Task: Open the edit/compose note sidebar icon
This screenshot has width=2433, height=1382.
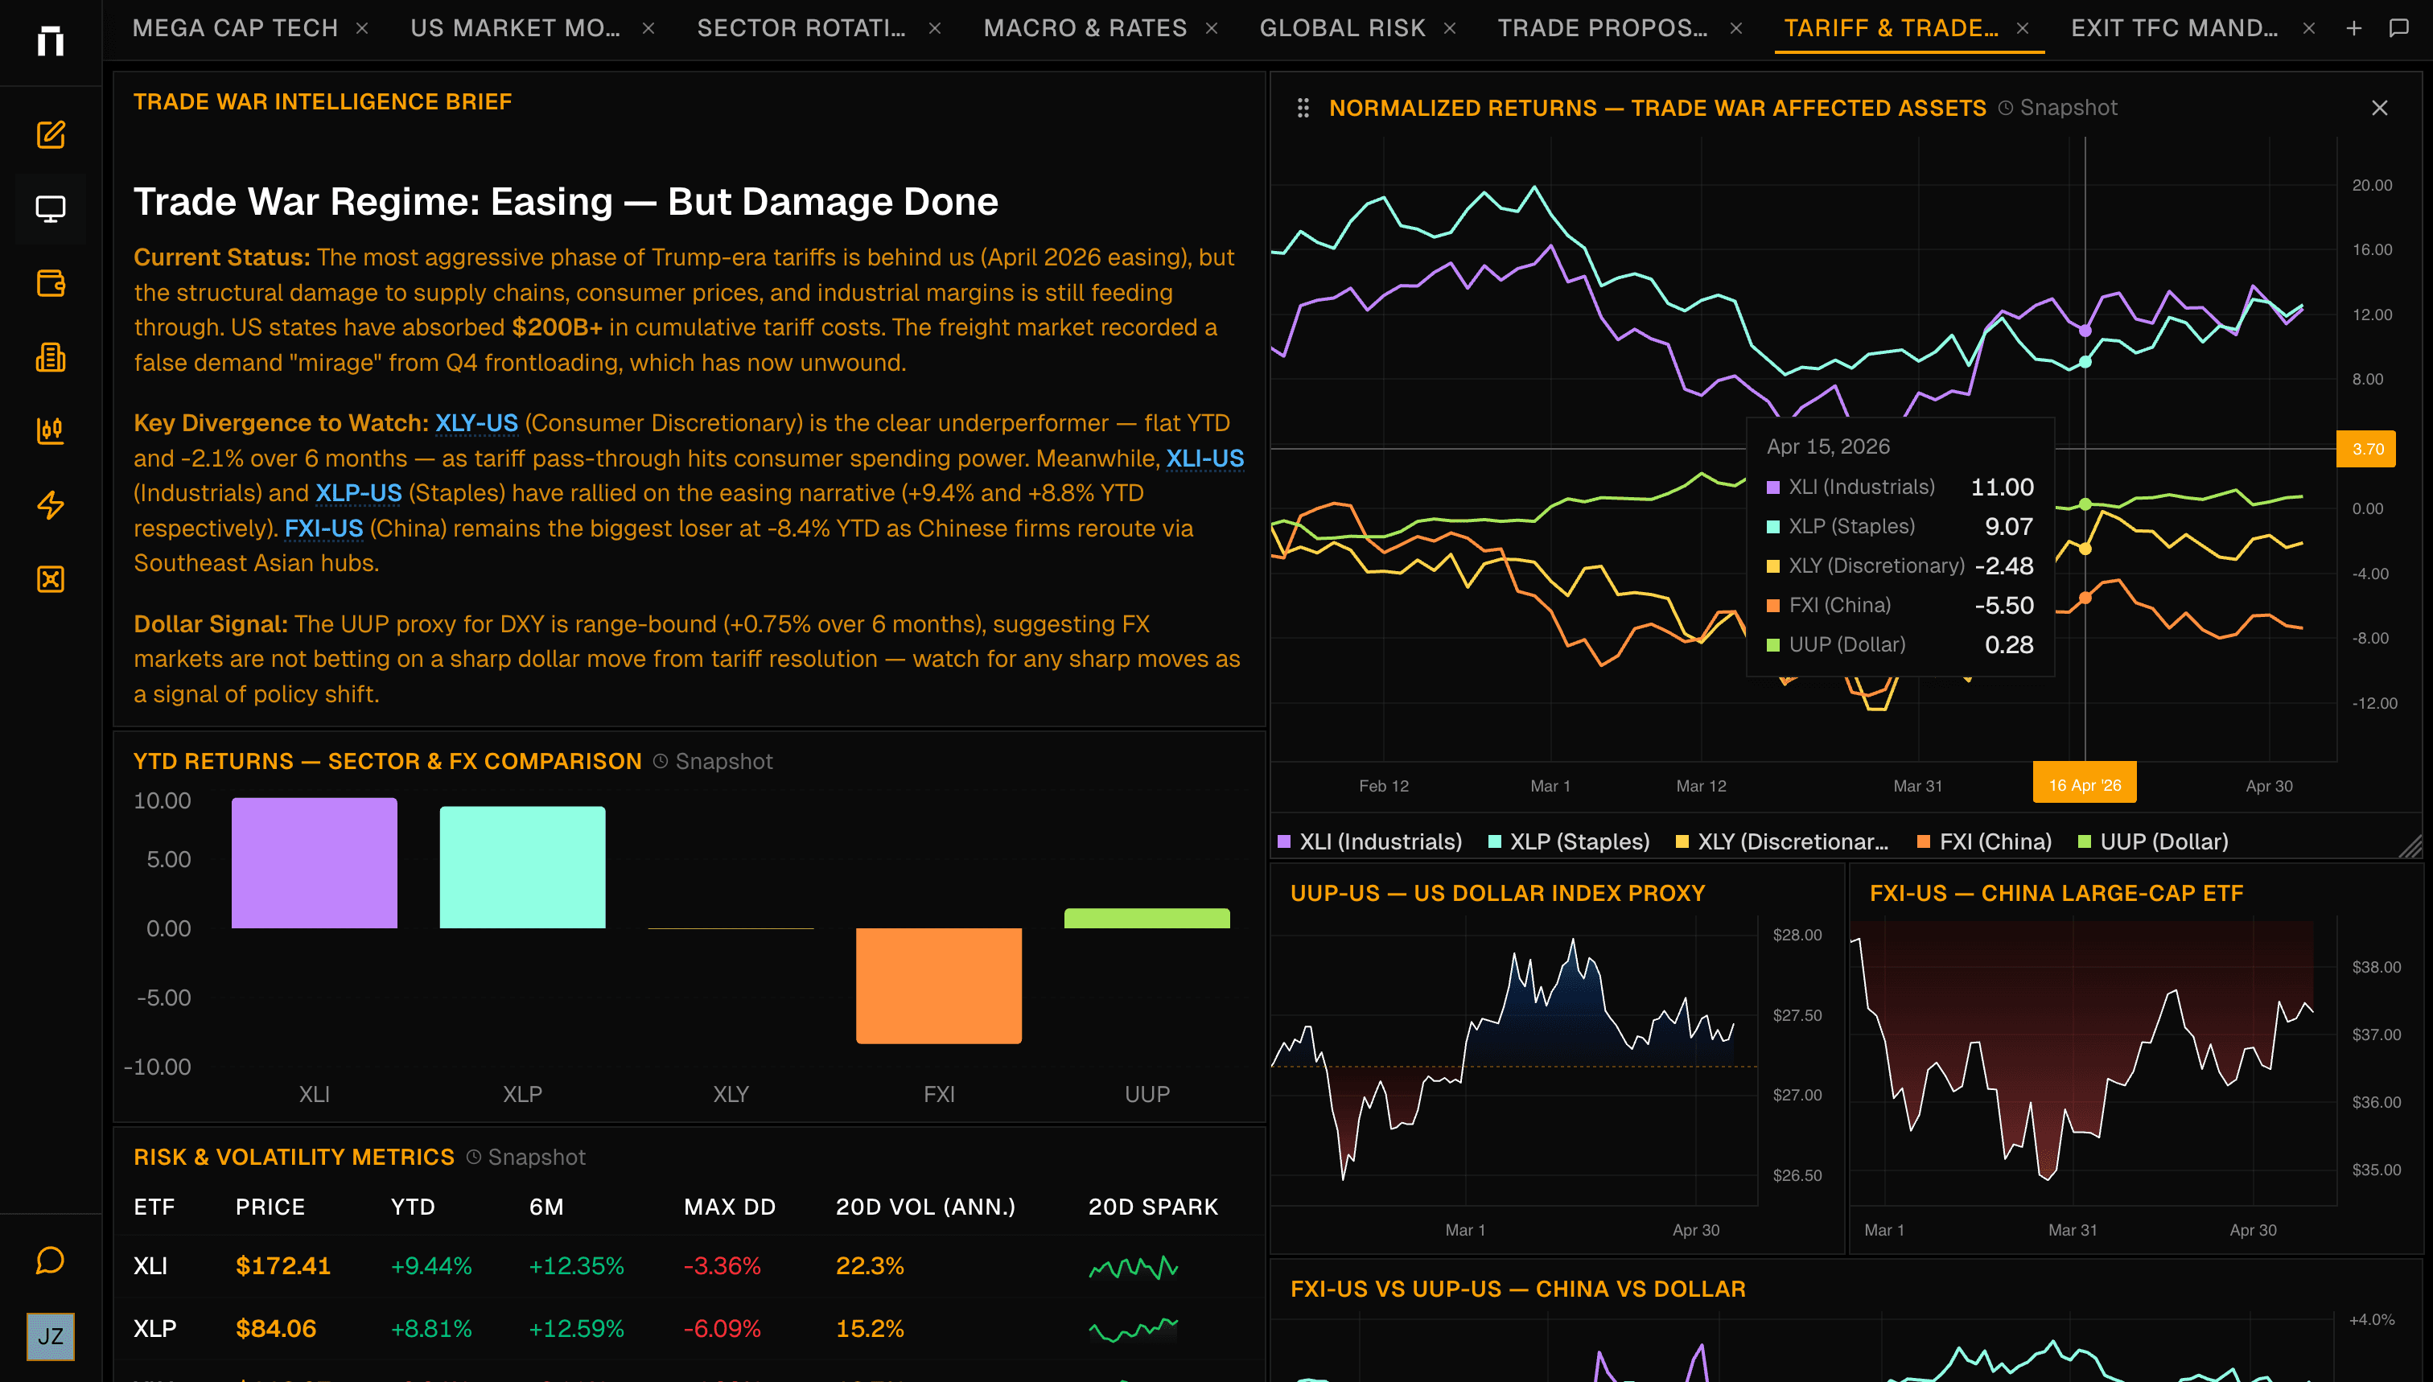Action: tap(51, 135)
